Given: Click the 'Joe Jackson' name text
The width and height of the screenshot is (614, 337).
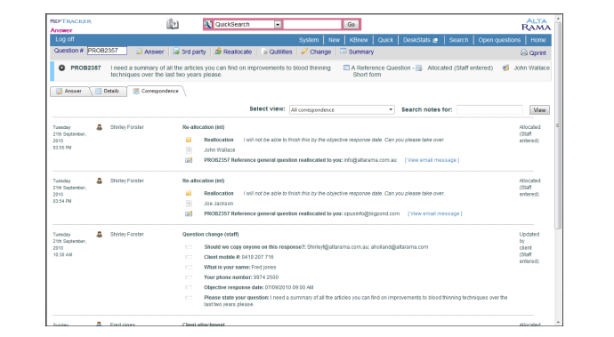Looking at the screenshot, I should tap(219, 204).
